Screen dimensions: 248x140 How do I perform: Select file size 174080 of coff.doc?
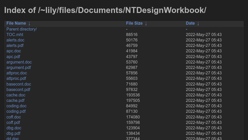[x=133, y=117]
